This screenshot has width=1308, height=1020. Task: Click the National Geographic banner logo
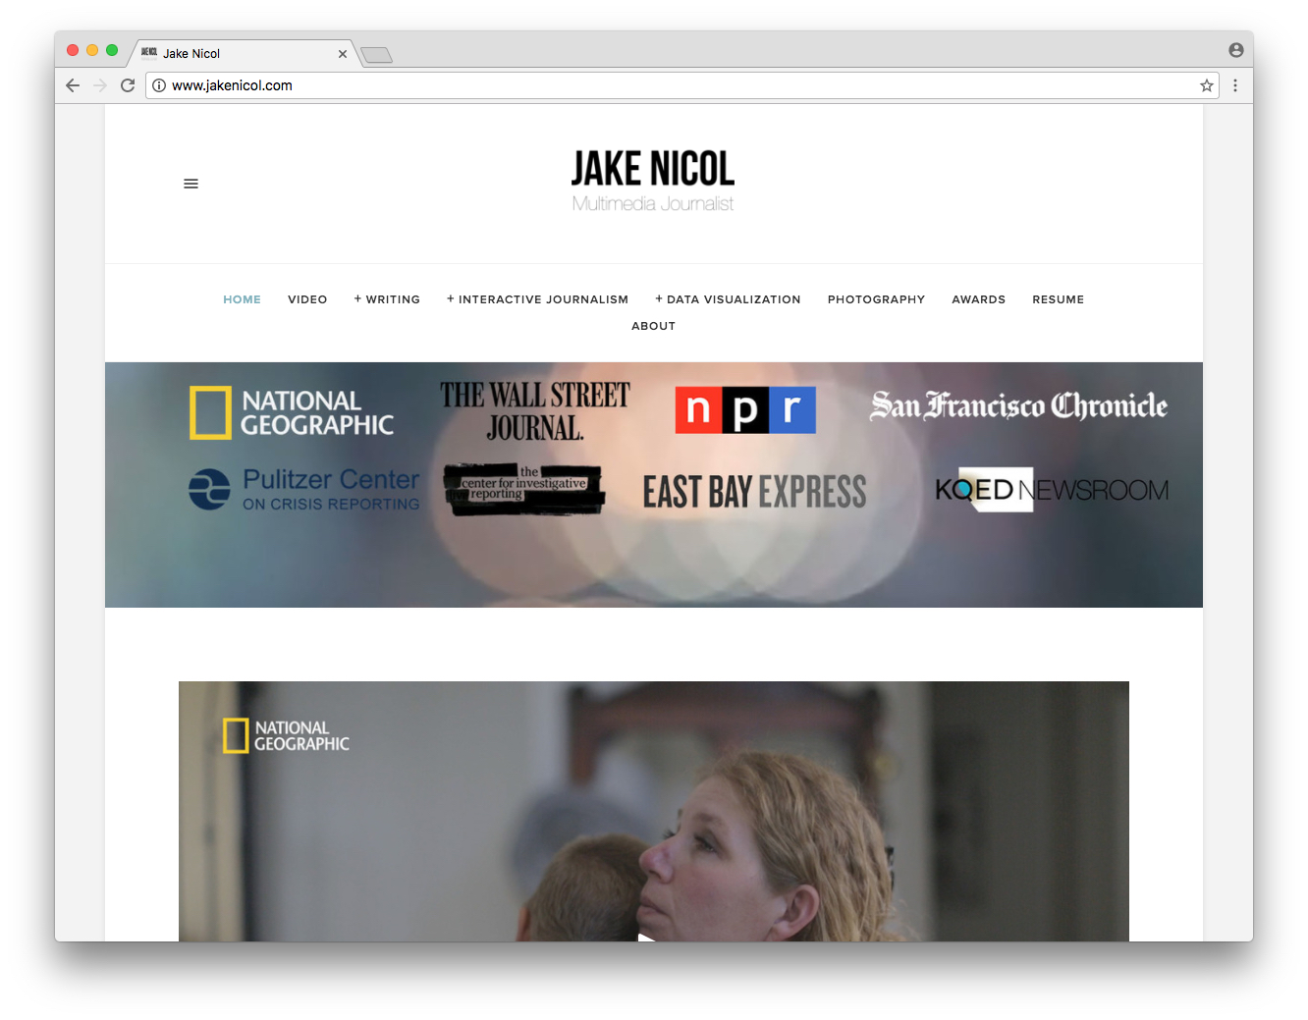(x=292, y=412)
